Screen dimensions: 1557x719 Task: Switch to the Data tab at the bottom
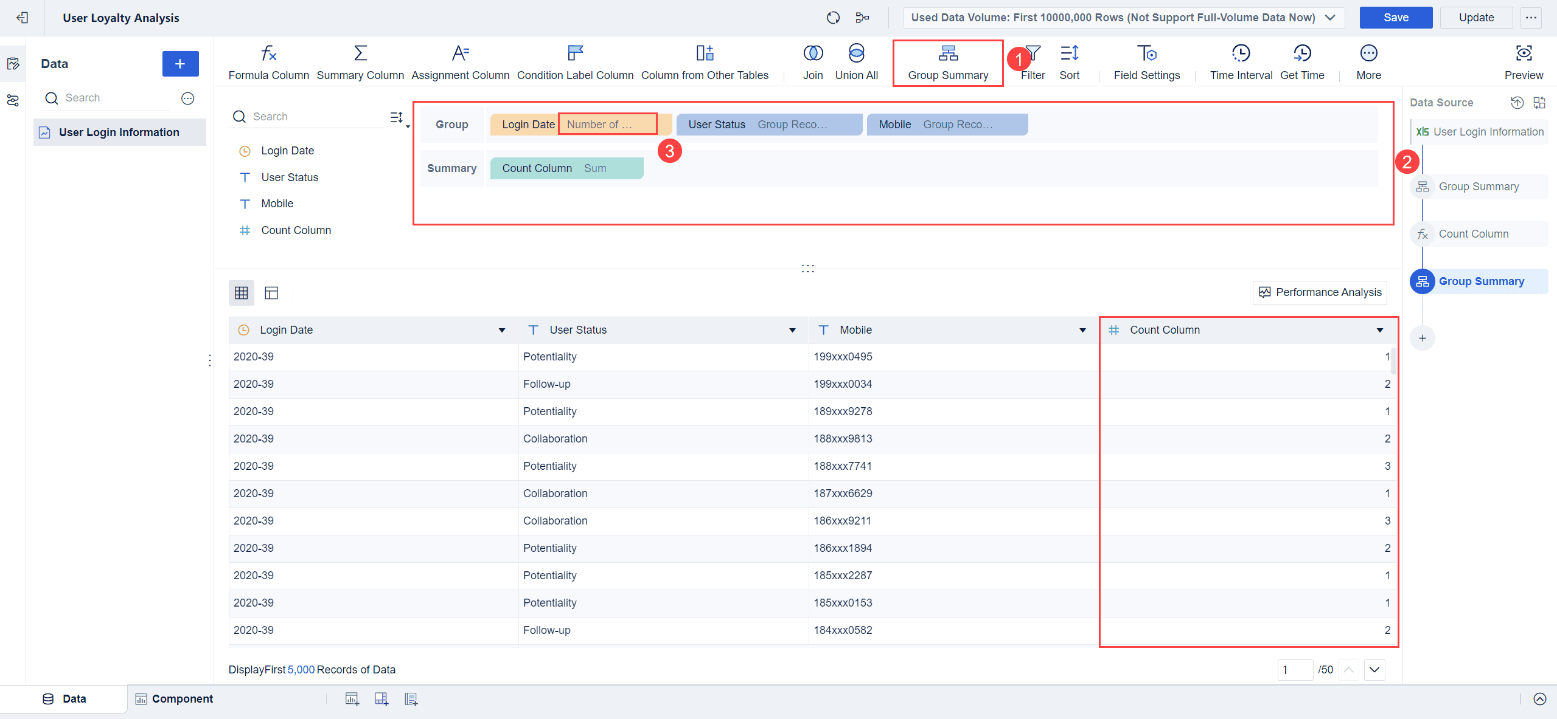(64, 699)
